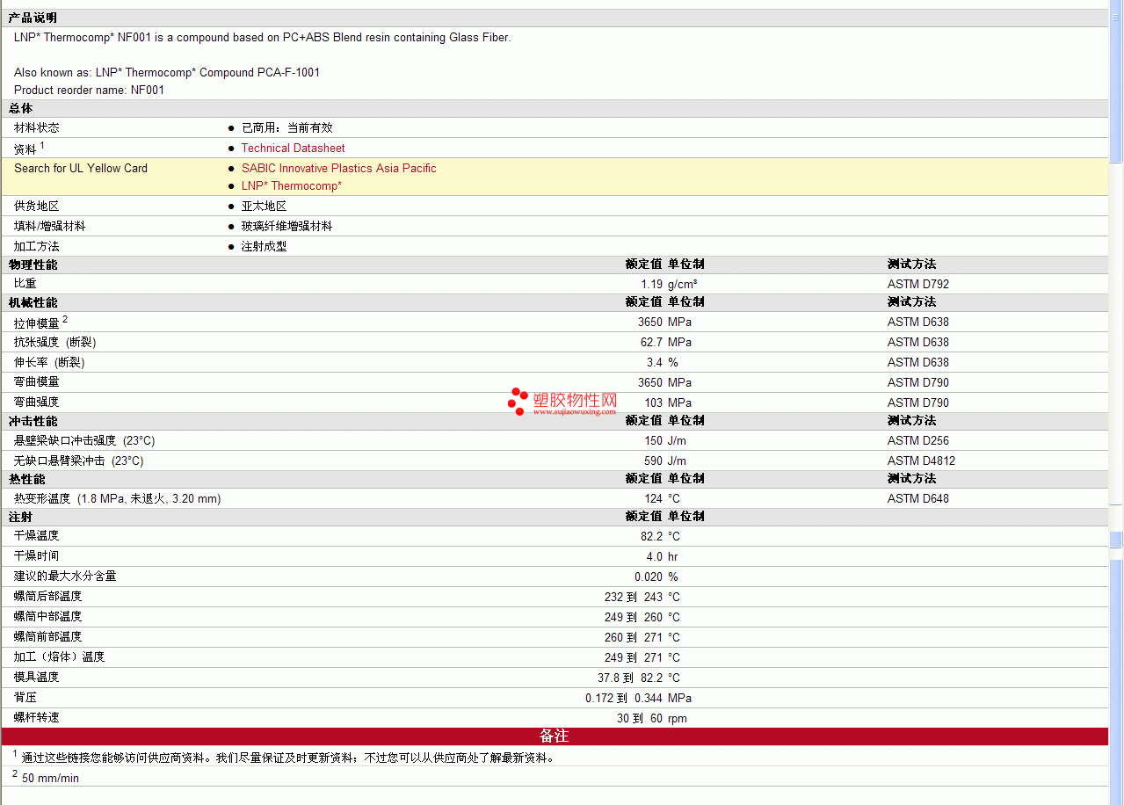Click the 'Also known as' line

click(167, 72)
